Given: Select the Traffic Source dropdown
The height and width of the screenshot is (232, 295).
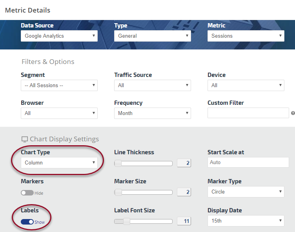Looking at the screenshot, I should (x=152, y=85).
